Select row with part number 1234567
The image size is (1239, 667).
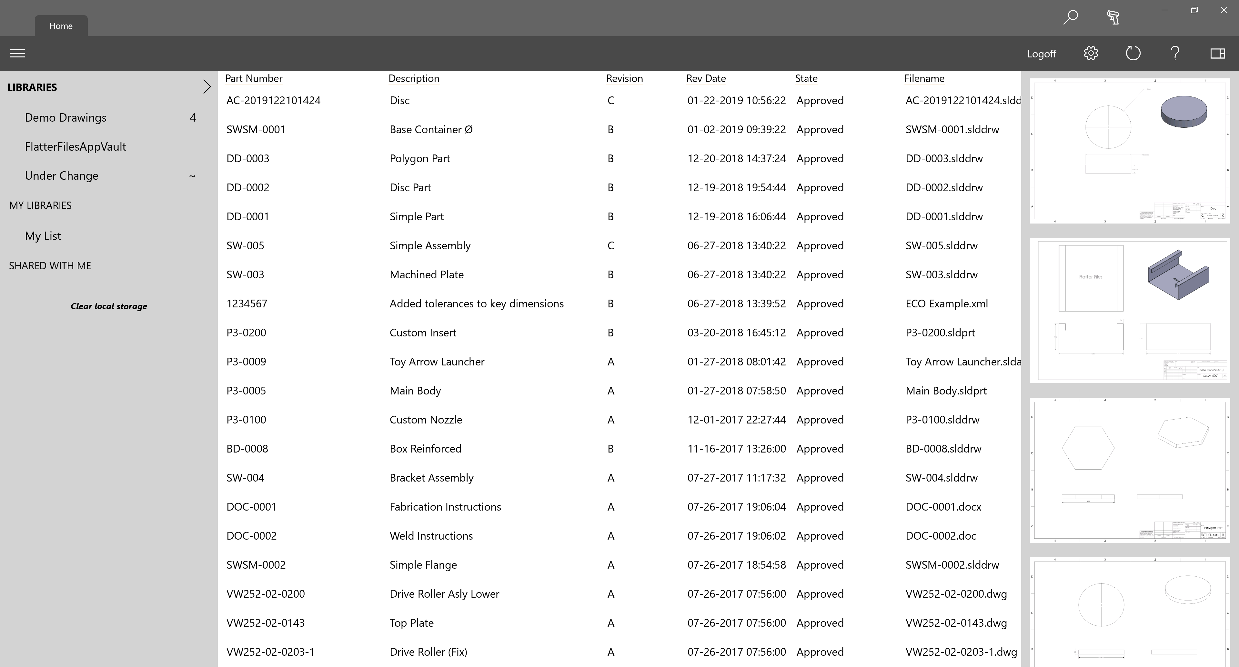tap(619, 304)
